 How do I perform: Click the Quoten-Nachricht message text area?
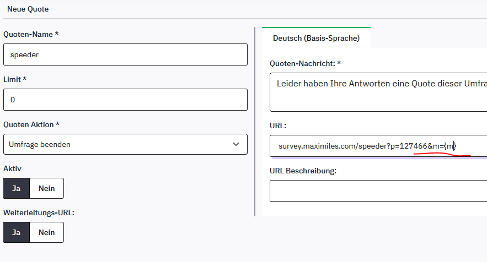[378, 92]
